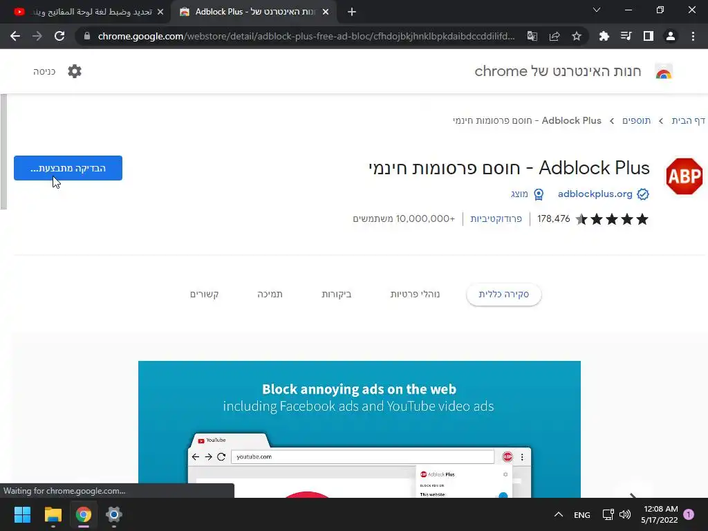This screenshot has width=708, height=531.
Task: Click the ENG language indicator
Action: pyautogui.click(x=582, y=514)
